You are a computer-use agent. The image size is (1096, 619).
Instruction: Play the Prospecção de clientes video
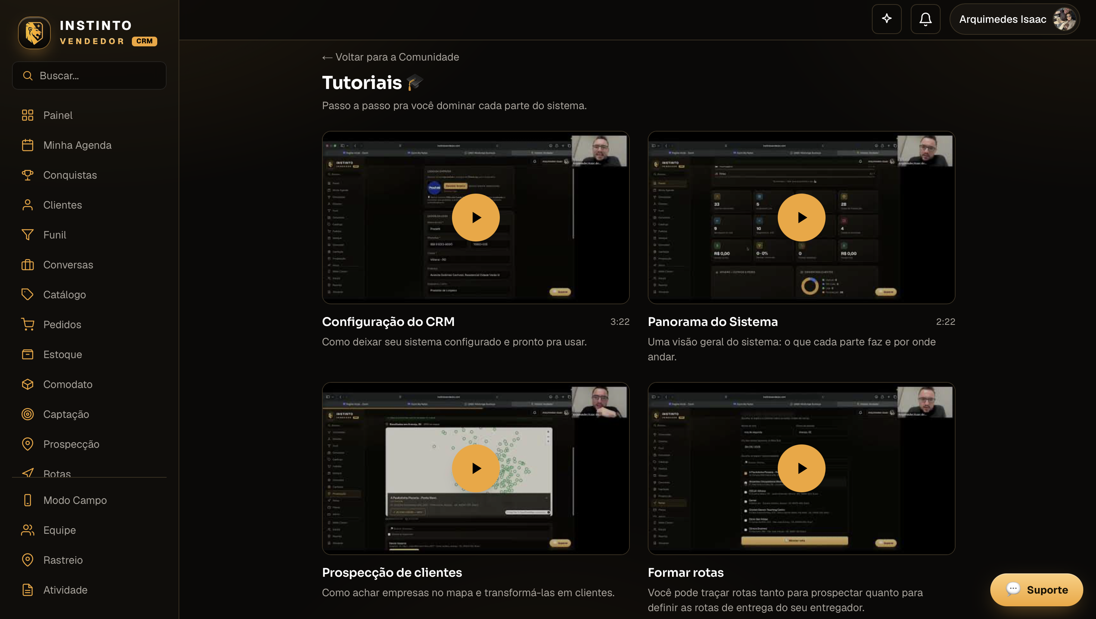(x=476, y=468)
